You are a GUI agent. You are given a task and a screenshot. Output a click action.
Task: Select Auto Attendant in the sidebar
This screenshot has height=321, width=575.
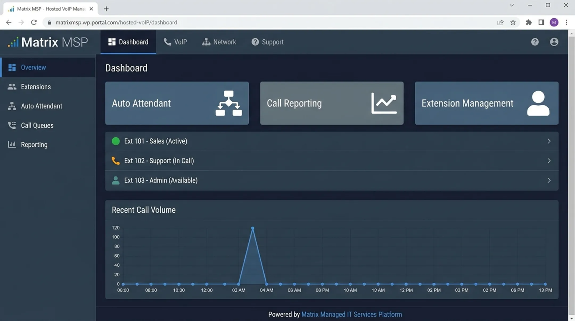48,106
